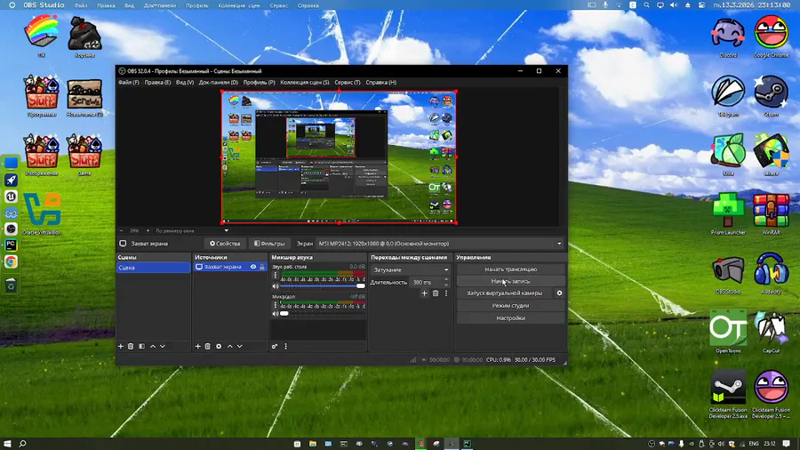Open Свойства button for source

225,244
